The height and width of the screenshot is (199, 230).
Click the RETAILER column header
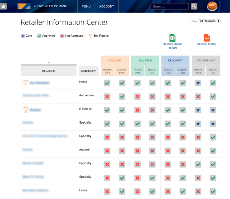(49, 71)
